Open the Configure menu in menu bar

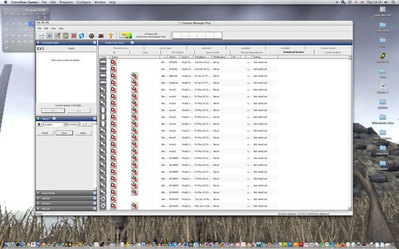[x=84, y=2]
